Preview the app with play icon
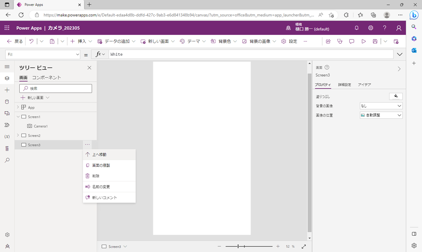 364,41
